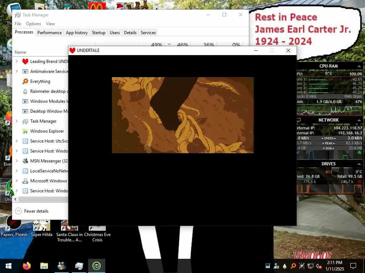Click the Task Manager row icon in process list
Screen dimensions: 365x273
[25, 121]
